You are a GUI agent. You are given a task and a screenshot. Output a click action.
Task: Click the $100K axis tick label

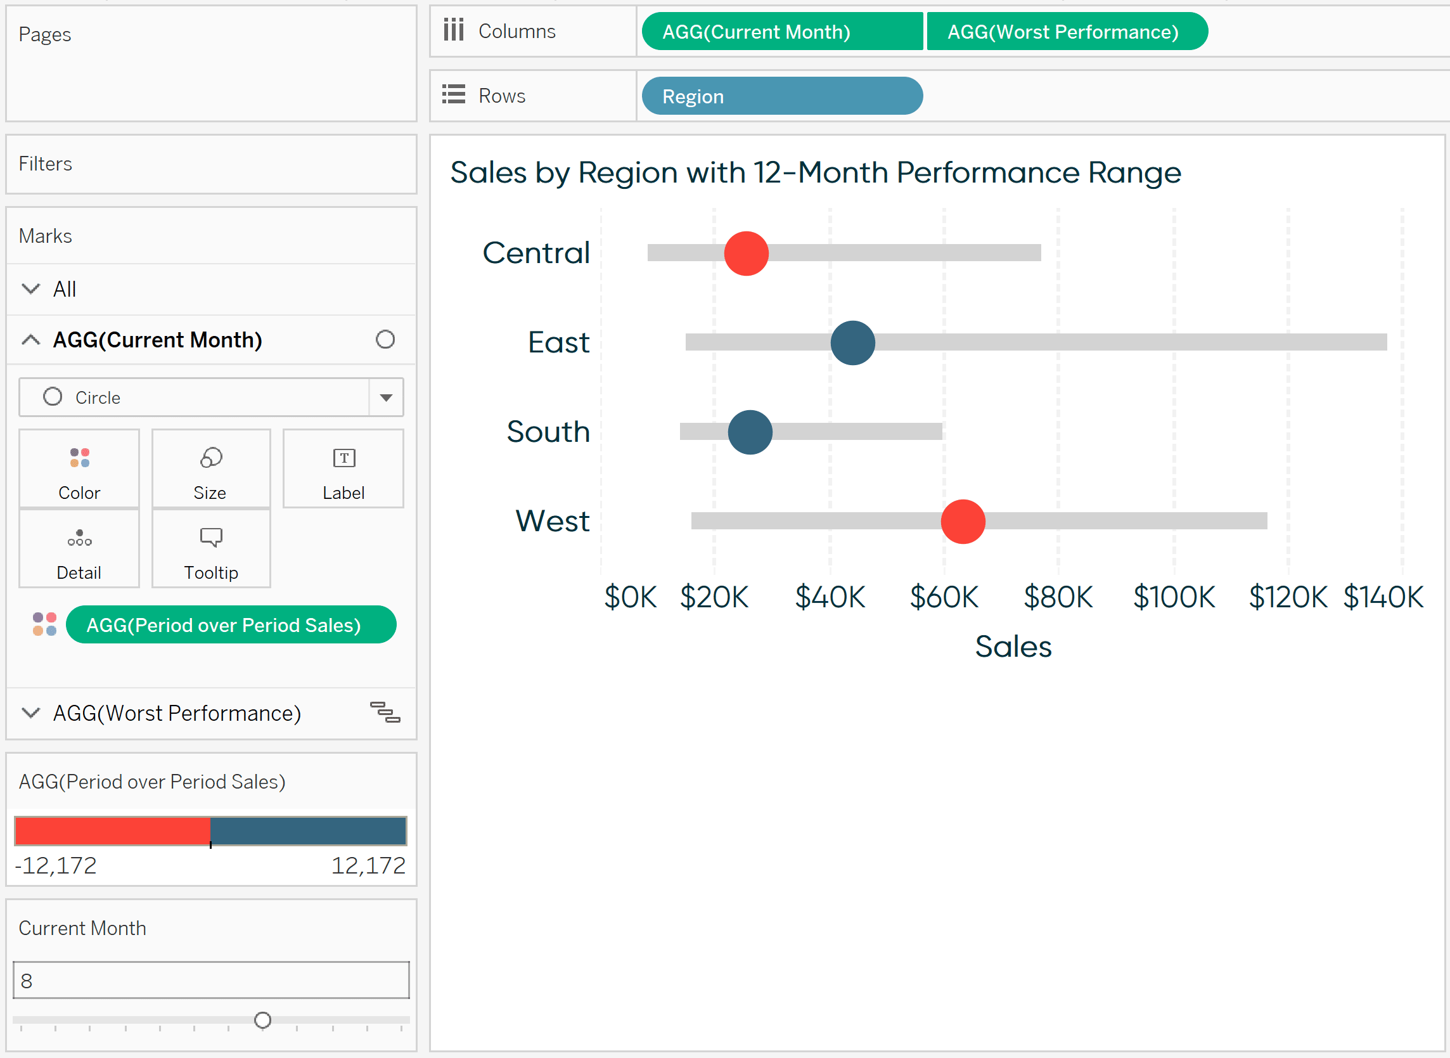pyautogui.click(x=1174, y=597)
